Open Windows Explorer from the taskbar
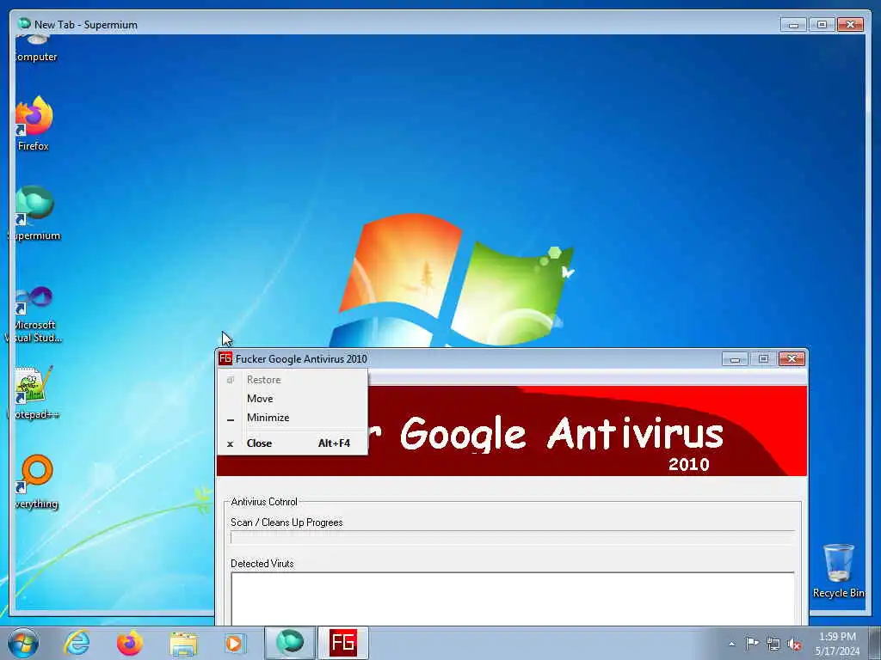This screenshot has width=881, height=660. pyautogui.click(x=183, y=643)
